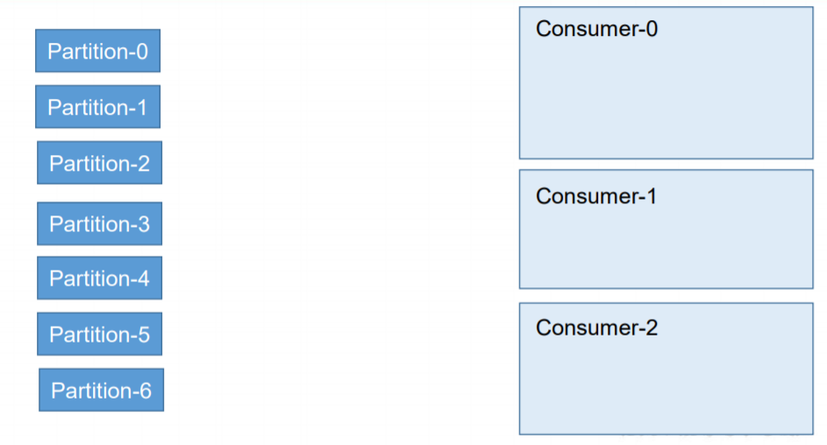This screenshot has width=827, height=445.
Task: Select the Partition-1 box
Action: pos(97,107)
